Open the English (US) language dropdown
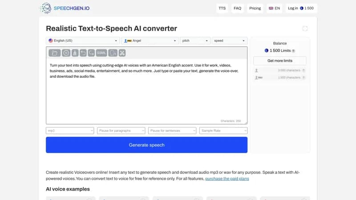Viewport: 356px width, 200px height. point(83,40)
